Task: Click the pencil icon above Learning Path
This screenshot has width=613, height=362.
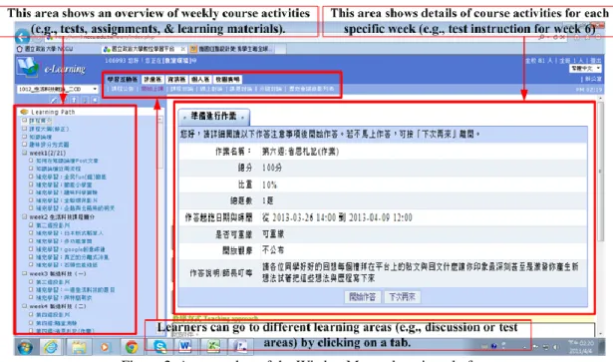Action: [x=54, y=100]
